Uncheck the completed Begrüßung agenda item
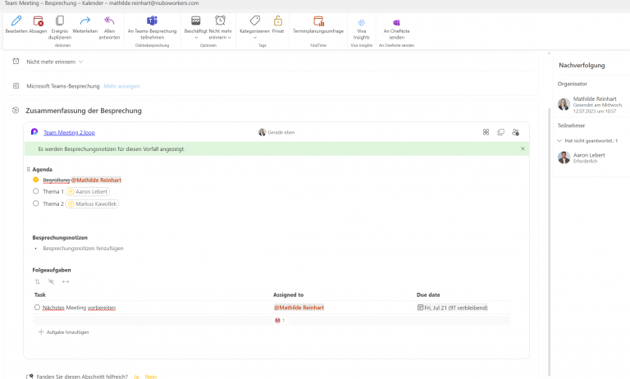This screenshot has height=379, width=630. pos(36,180)
